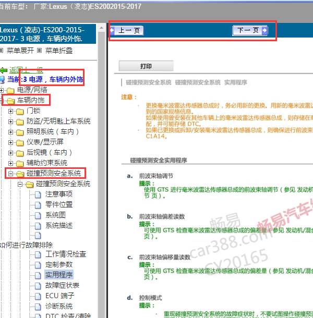
Task: Open 如何进行故障排除 page
Action: (26, 245)
